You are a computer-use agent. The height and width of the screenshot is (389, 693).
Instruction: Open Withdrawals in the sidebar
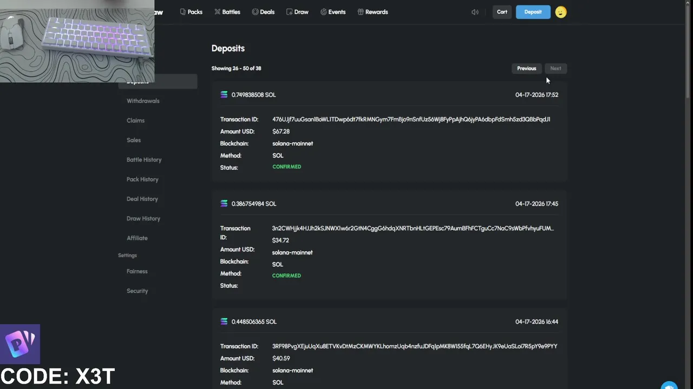[143, 101]
